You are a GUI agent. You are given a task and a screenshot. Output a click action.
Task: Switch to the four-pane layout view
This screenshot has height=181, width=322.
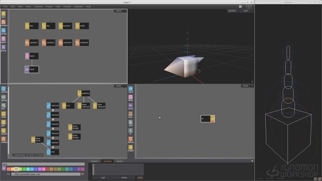point(249,7)
